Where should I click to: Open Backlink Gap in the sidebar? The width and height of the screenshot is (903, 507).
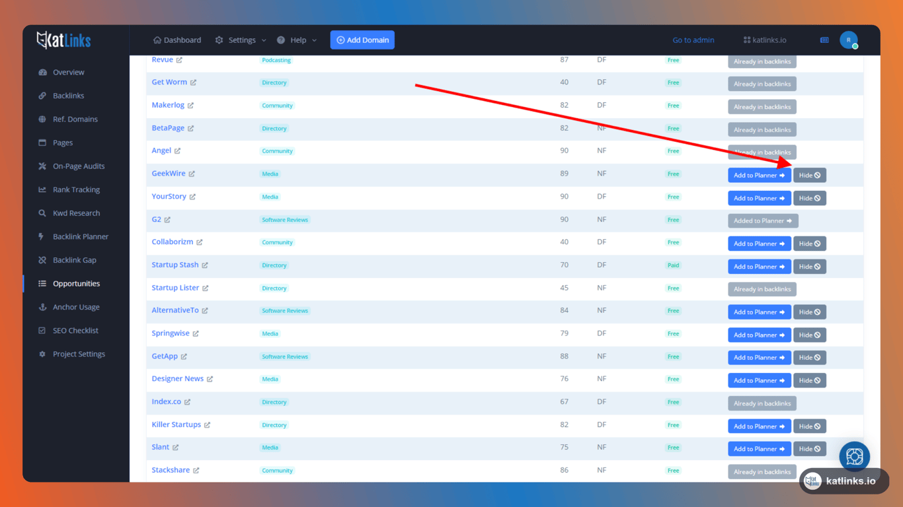click(75, 260)
